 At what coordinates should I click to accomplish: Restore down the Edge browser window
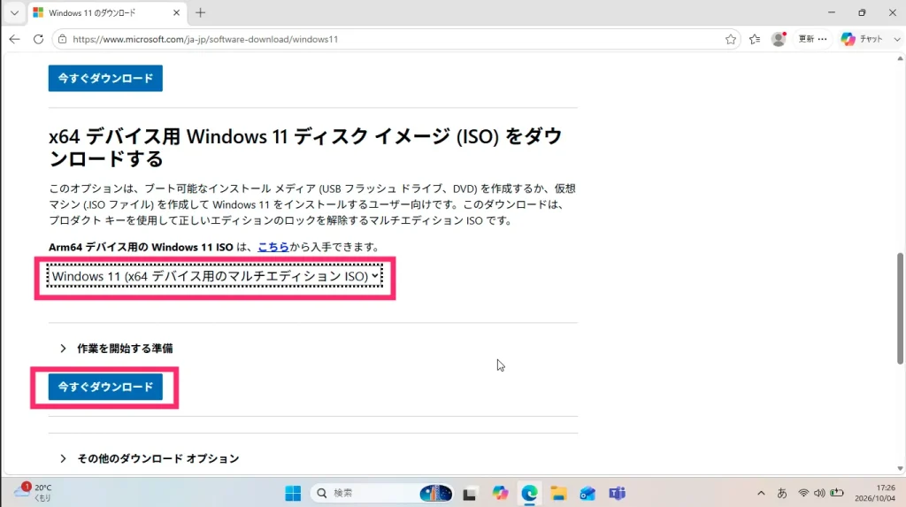(x=862, y=12)
